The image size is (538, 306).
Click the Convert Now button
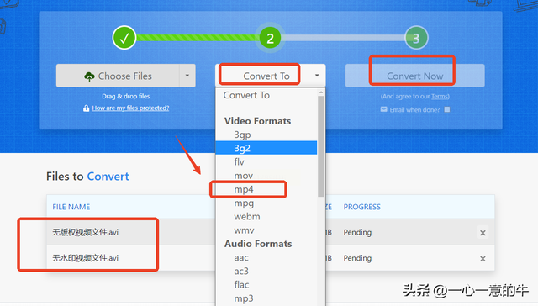click(414, 76)
